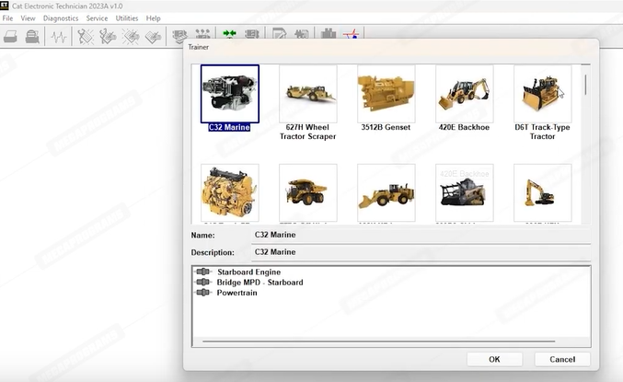Click the document-with-pencil toolbar icon
Screen dimensions: 623x382
[280, 34]
